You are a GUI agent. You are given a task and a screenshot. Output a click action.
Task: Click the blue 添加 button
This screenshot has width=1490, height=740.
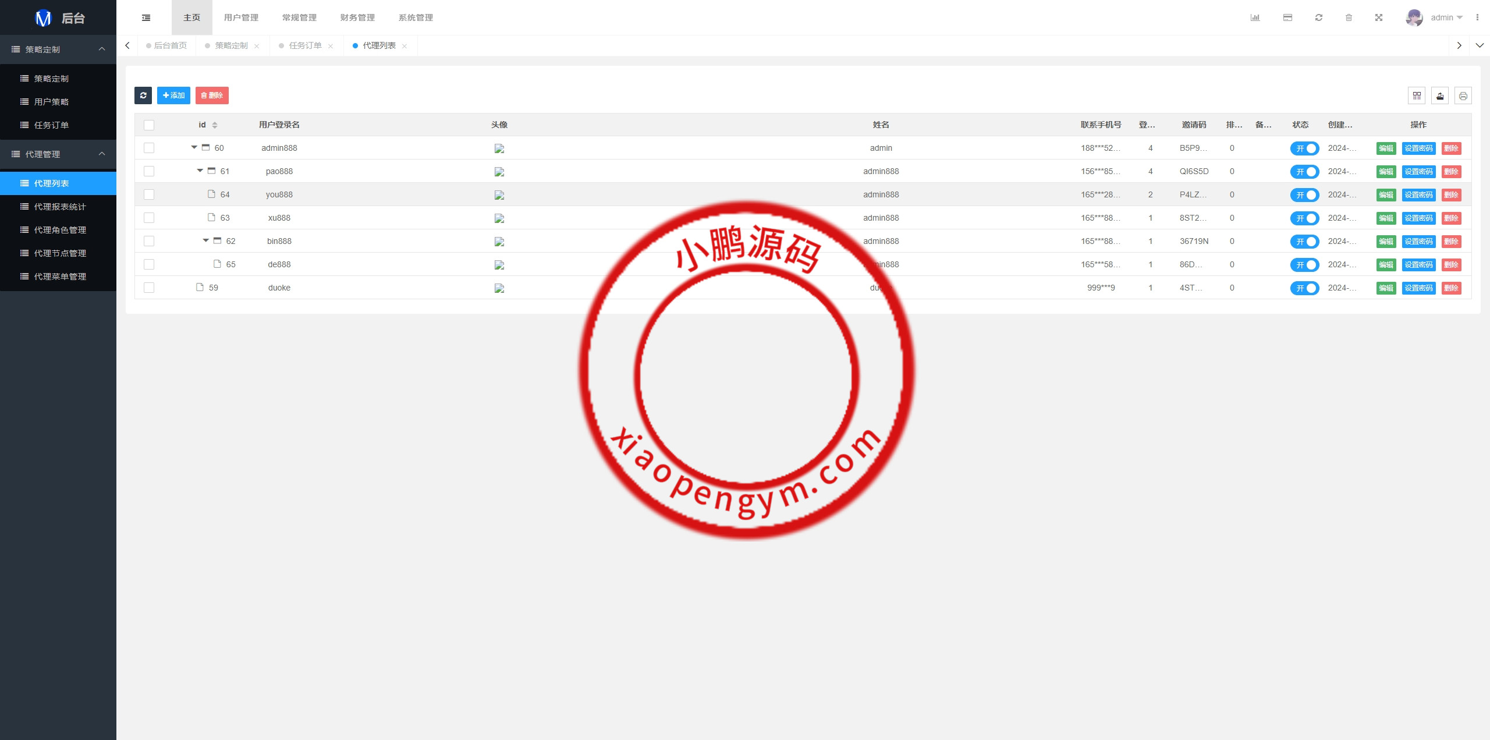tap(173, 95)
